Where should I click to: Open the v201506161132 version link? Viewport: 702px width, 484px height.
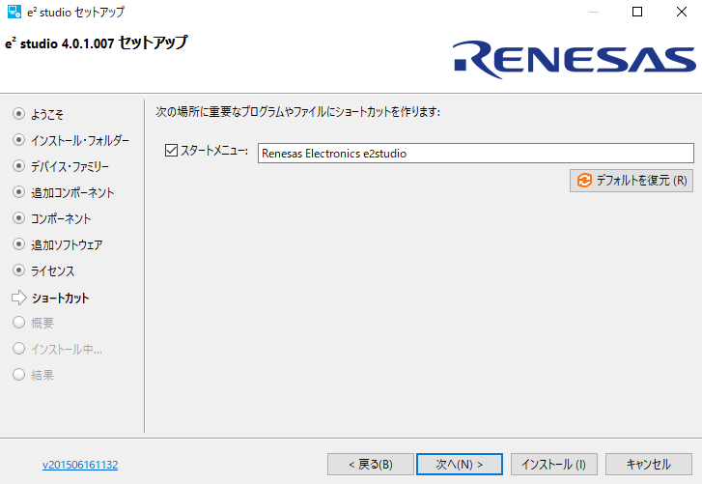(x=80, y=465)
